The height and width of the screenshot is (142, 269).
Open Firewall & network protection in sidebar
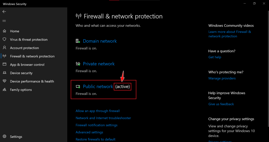click(x=32, y=56)
